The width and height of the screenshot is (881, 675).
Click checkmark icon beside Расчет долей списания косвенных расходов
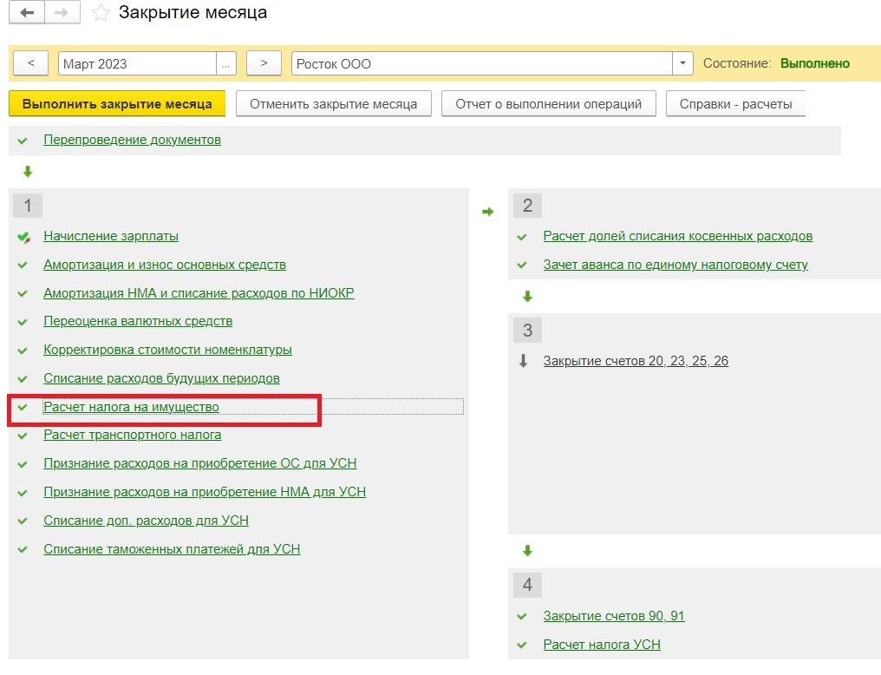click(522, 237)
